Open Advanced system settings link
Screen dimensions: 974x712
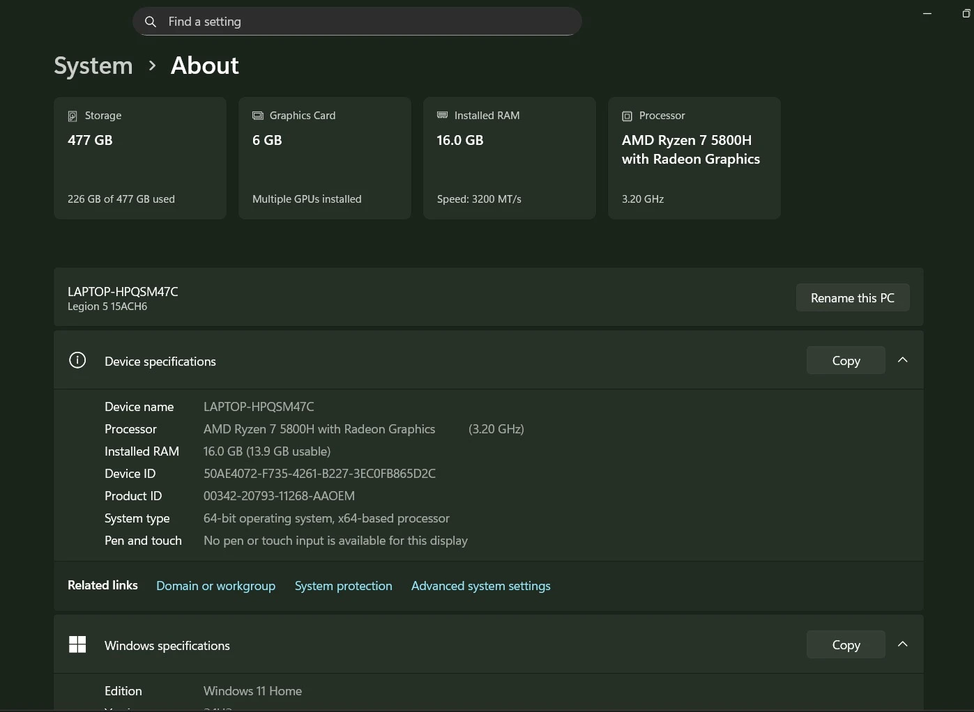click(480, 586)
